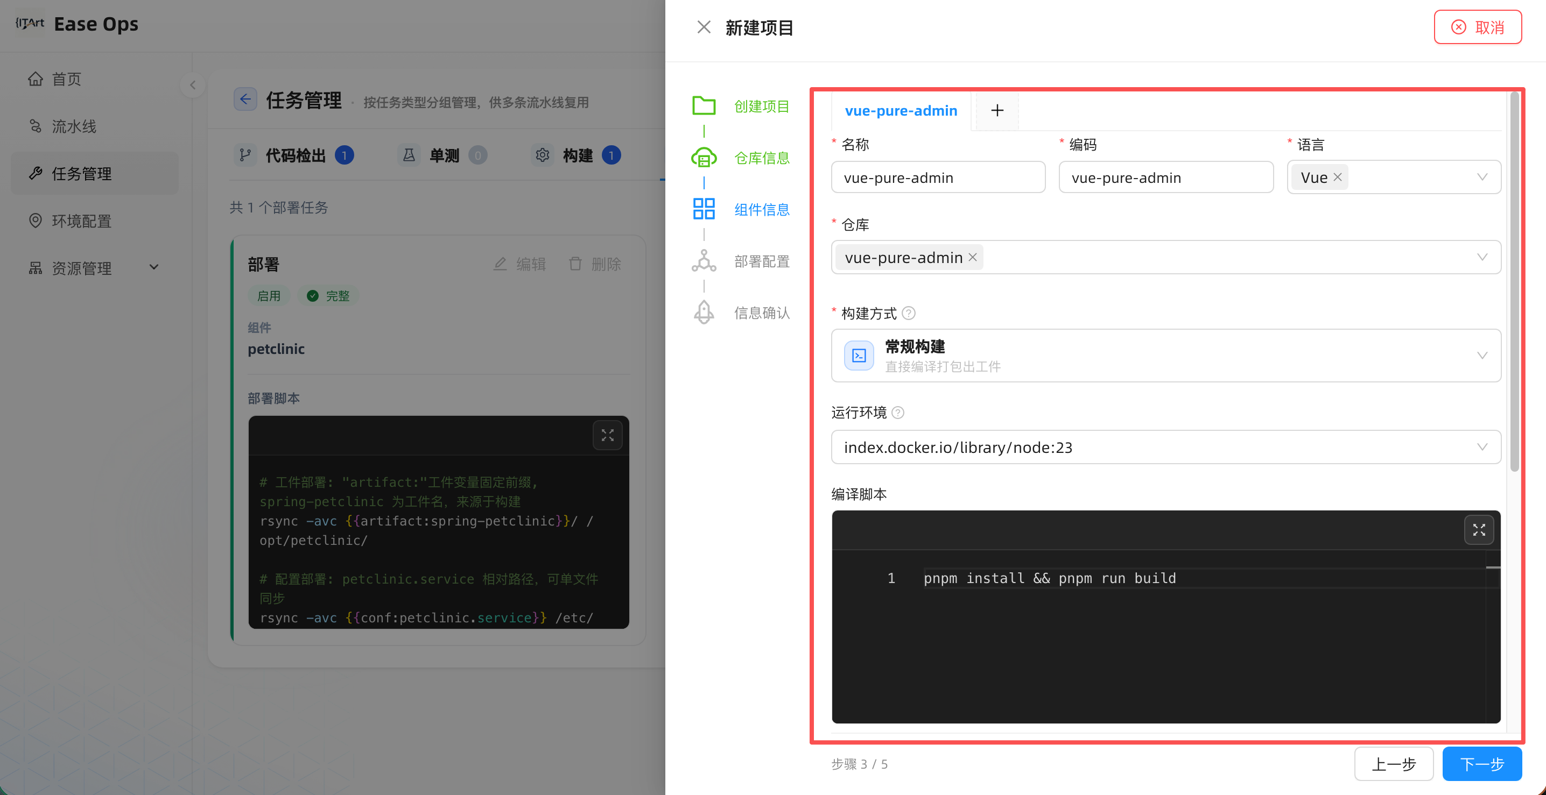Click the 创建项目 folder step icon

[704, 106]
